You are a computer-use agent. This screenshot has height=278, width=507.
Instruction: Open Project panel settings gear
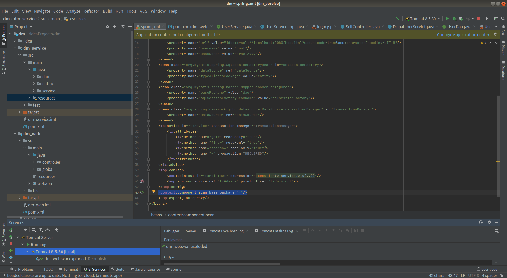tap(123, 26)
